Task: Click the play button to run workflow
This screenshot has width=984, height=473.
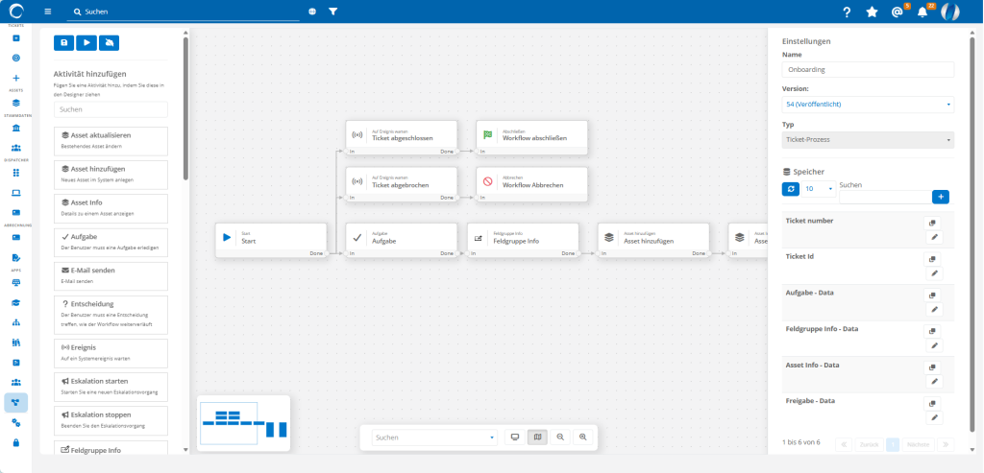Action: coord(86,43)
